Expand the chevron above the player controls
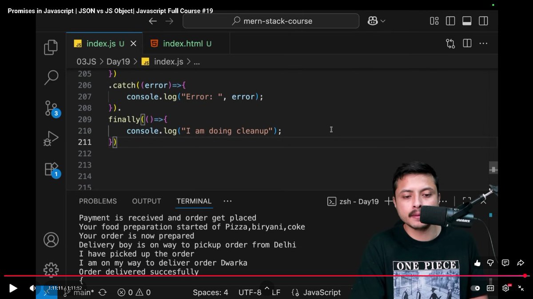Screen dimensions: 533x299 click(267, 287)
